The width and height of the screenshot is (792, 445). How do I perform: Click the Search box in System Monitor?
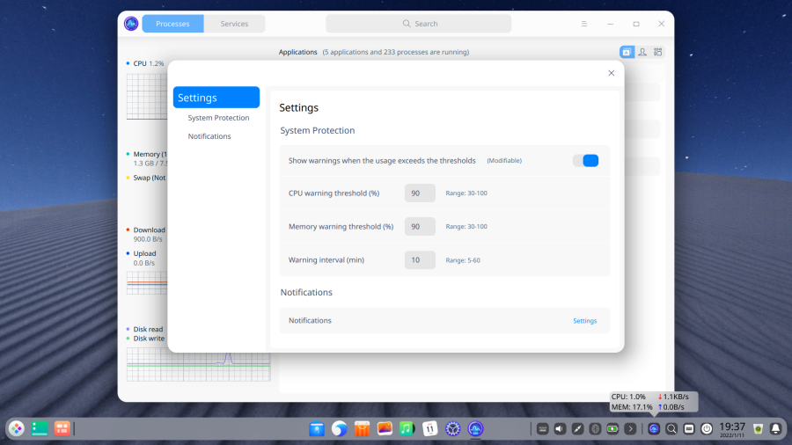[418, 24]
